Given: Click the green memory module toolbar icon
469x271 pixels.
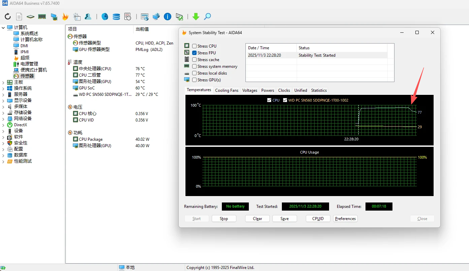Looking at the screenshot, I should [42, 17].
